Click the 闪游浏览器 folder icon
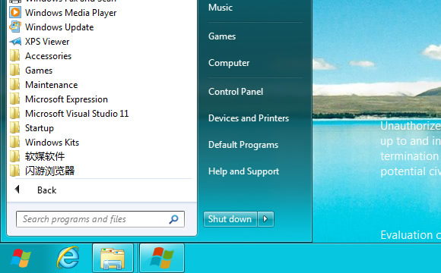The image size is (441, 273). click(14, 171)
